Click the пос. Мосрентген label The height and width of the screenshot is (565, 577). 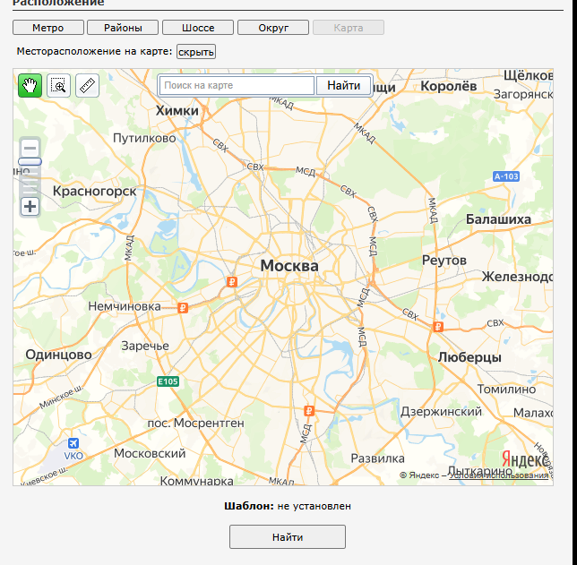[195, 423]
